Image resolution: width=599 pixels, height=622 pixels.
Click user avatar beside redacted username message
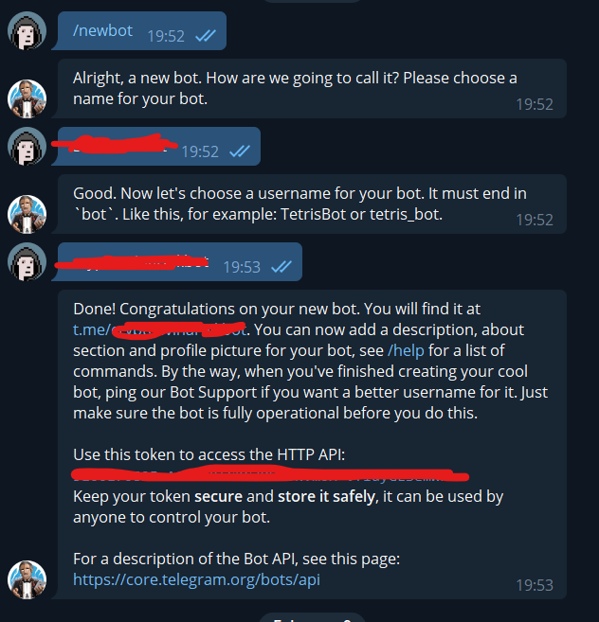click(27, 262)
